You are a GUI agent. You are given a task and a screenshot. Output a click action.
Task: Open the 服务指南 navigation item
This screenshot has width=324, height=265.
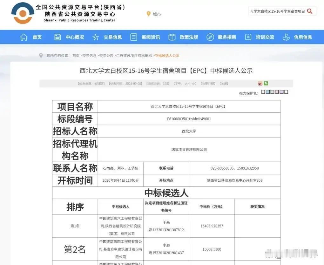[x=227, y=37]
